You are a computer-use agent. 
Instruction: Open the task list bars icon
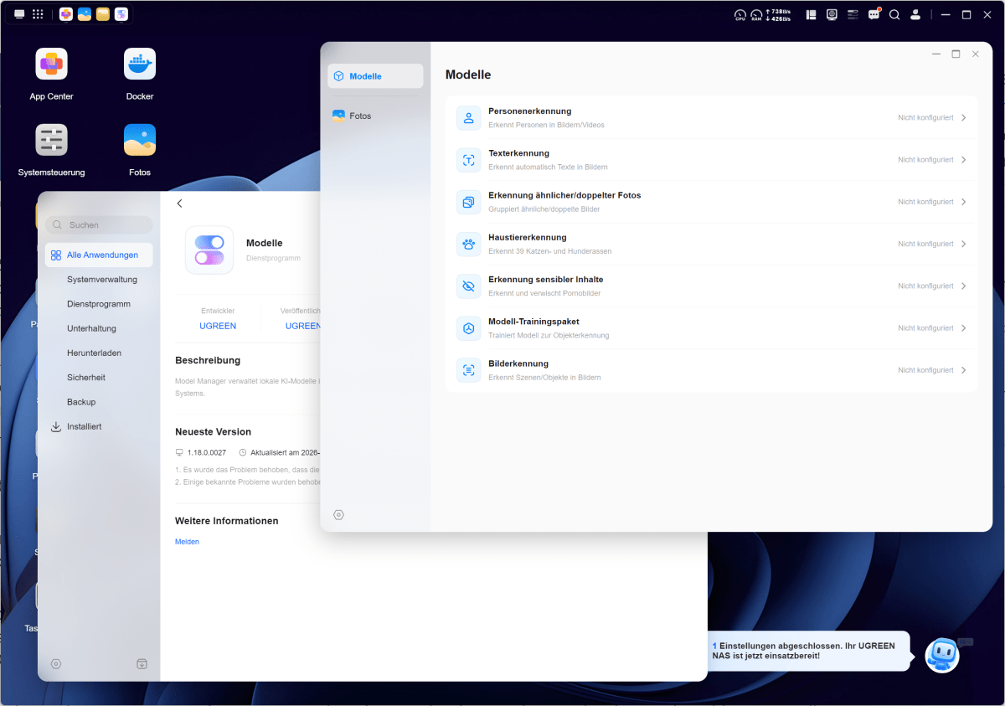pos(853,14)
